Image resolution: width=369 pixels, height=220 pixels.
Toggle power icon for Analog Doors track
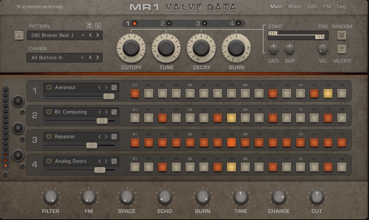coord(49,161)
